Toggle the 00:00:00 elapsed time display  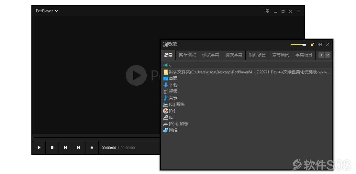(x=109, y=148)
